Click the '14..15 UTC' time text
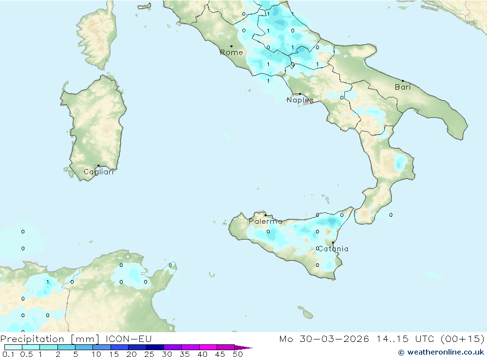Viewport: 487px width, 357px height. click(406, 339)
